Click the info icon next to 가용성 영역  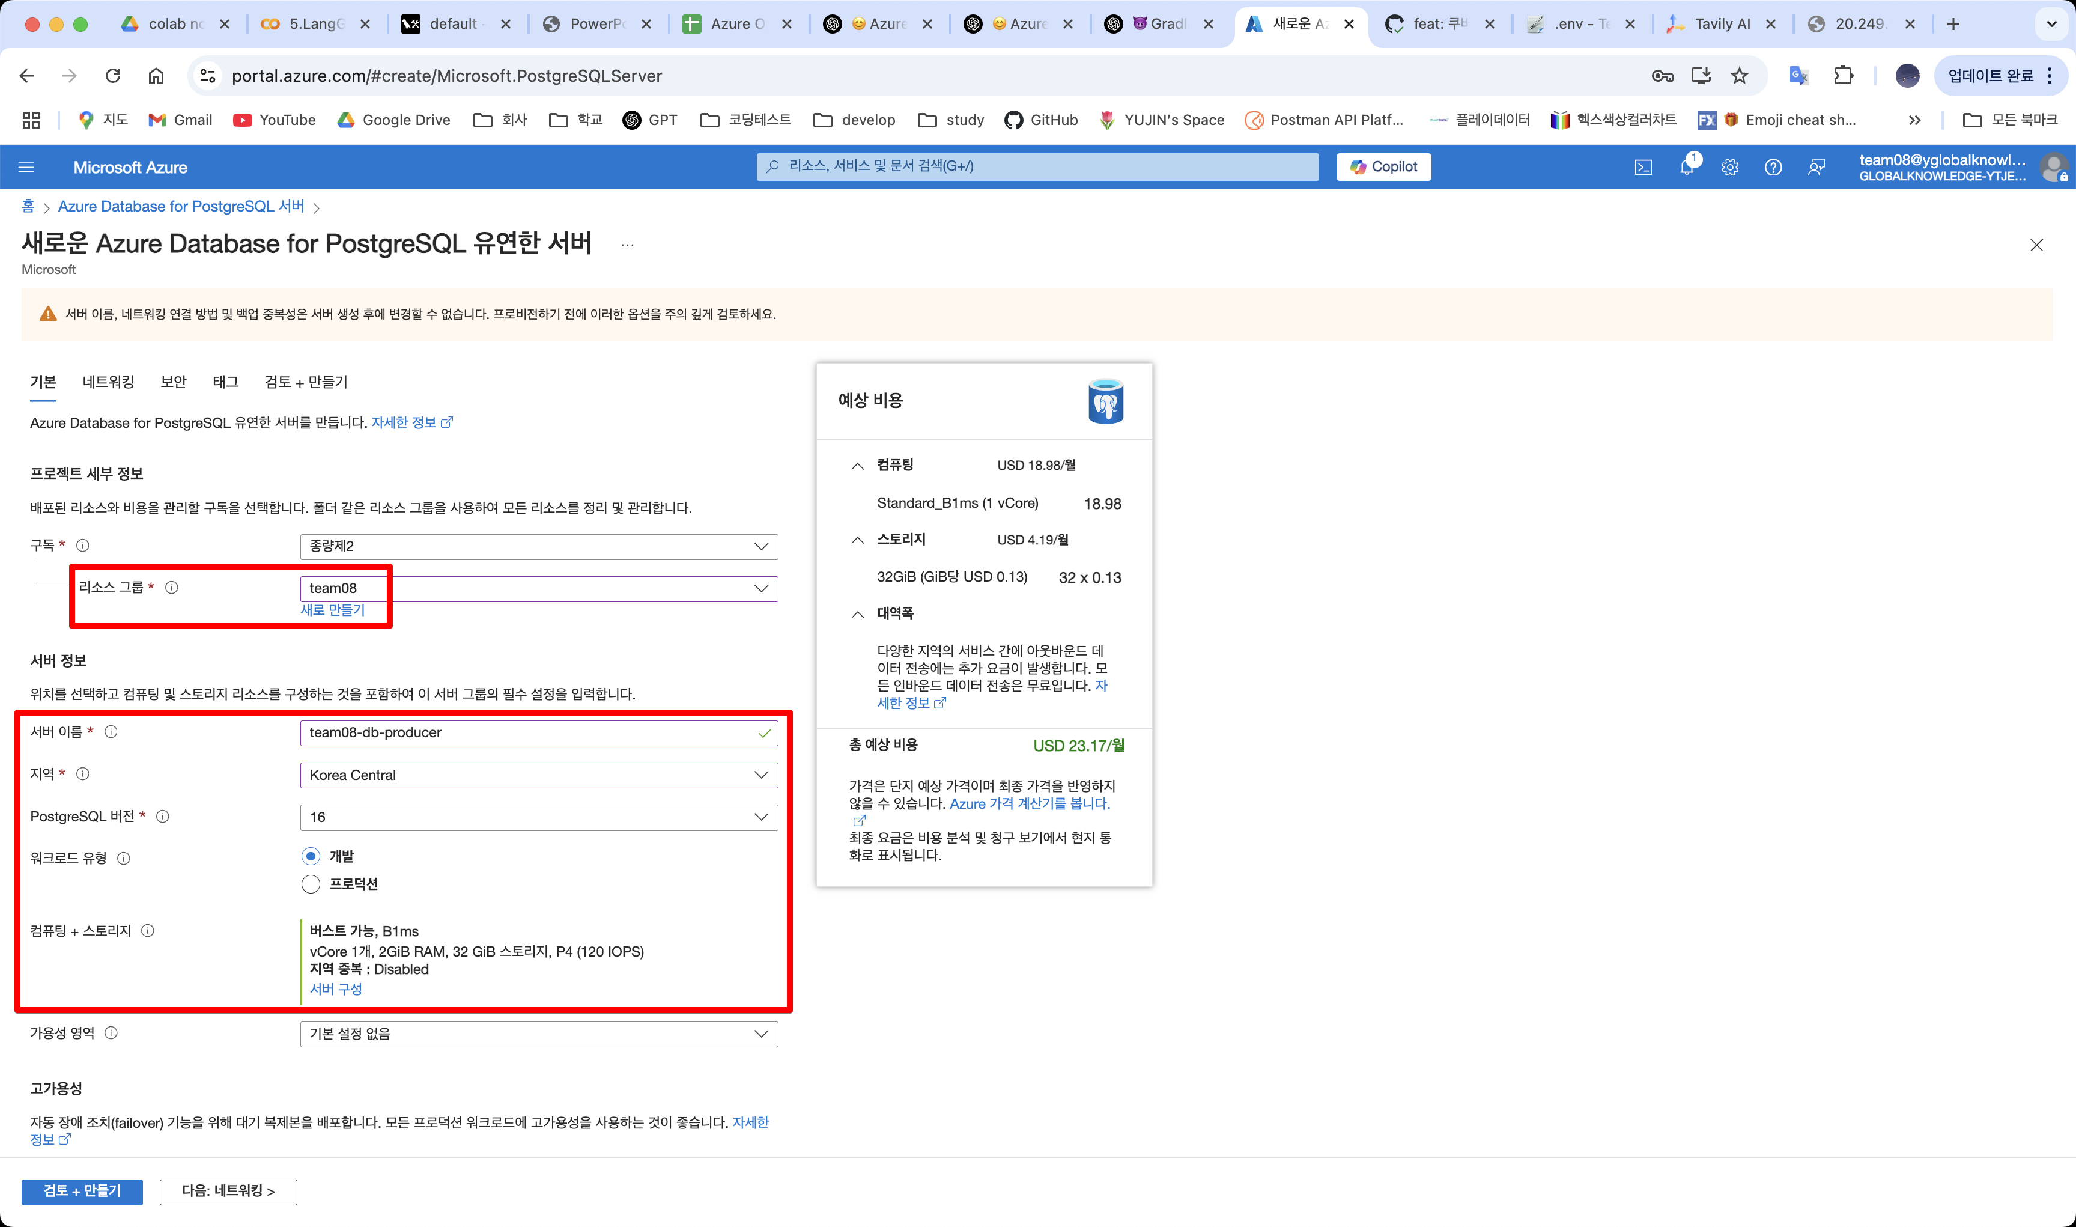[111, 1034]
